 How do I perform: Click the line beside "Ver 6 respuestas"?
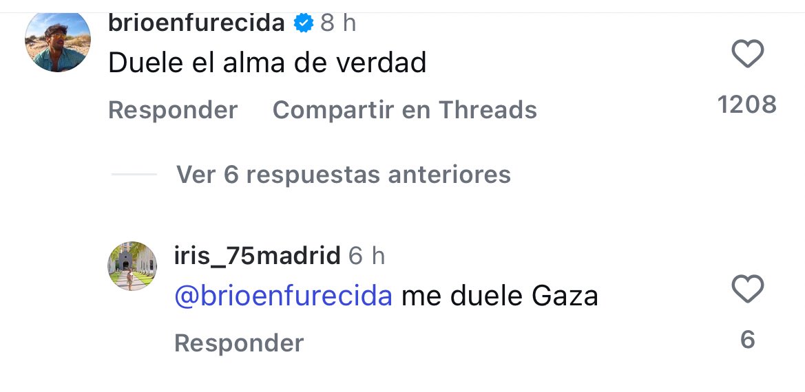(x=134, y=175)
